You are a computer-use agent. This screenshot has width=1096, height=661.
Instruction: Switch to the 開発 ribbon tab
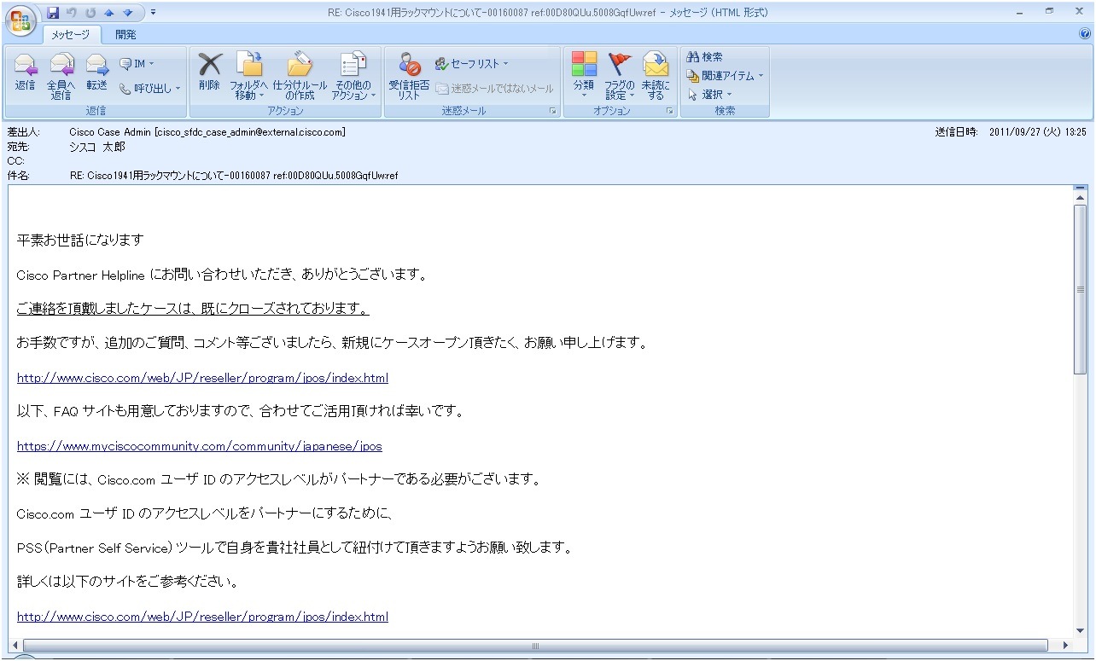click(x=125, y=35)
